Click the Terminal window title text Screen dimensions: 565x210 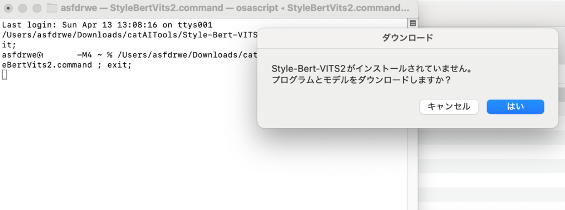point(235,8)
